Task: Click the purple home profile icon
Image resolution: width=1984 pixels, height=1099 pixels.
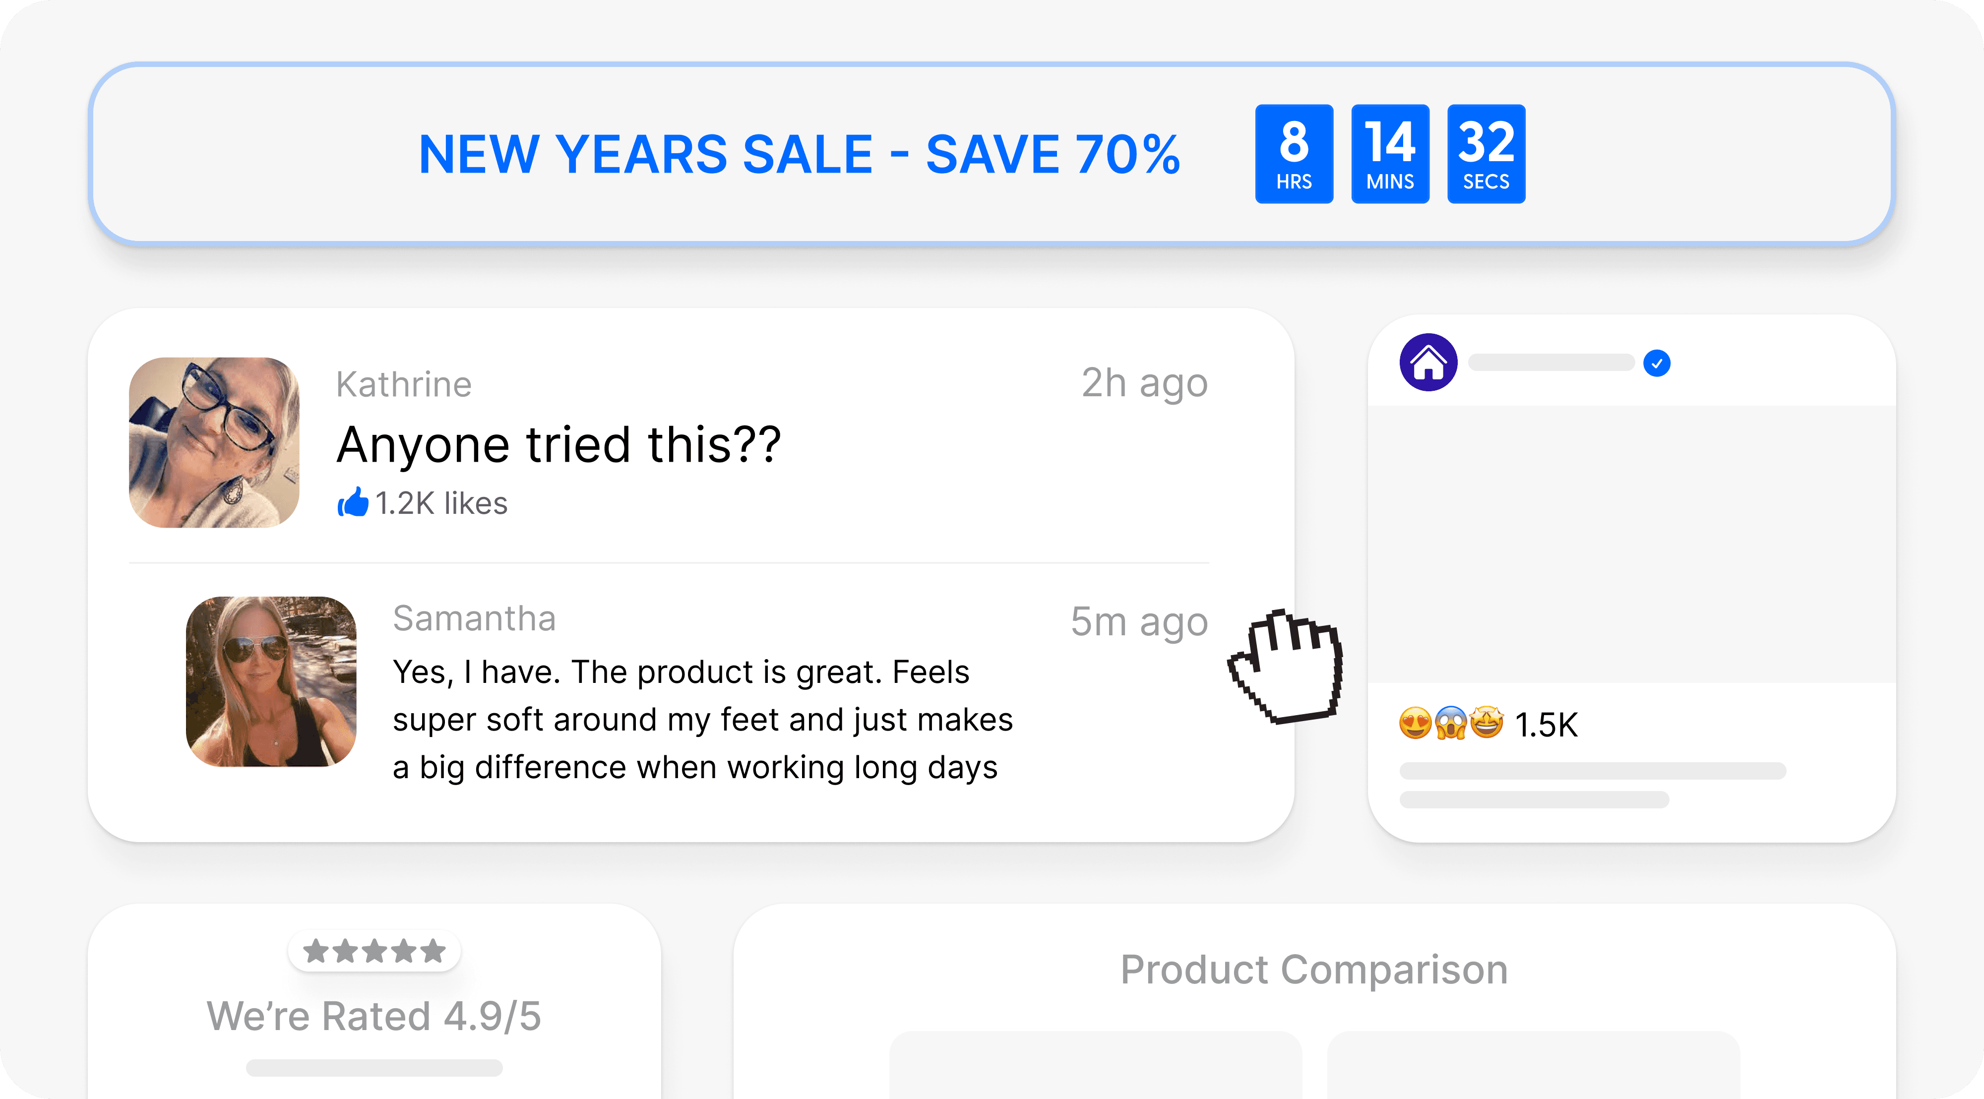Action: tap(1428, 362)
